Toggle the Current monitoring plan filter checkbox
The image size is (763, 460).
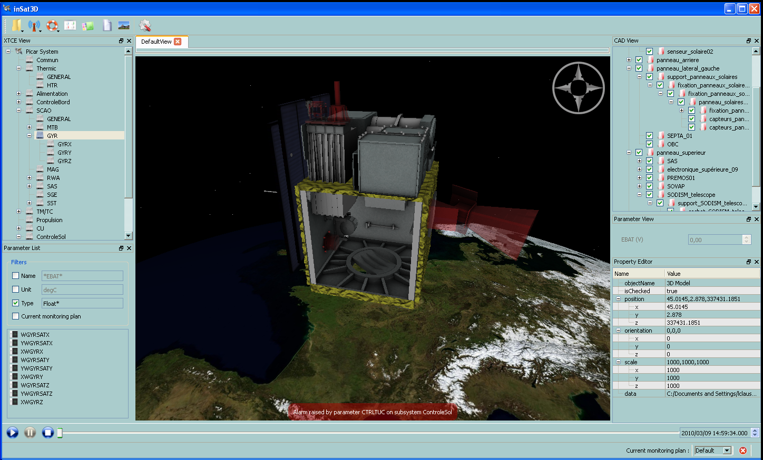click(x=15, y=316)
